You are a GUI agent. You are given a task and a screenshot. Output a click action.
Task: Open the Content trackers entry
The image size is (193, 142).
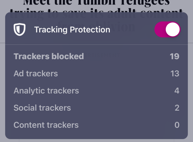pyautogui.click(x=96, y=125)
